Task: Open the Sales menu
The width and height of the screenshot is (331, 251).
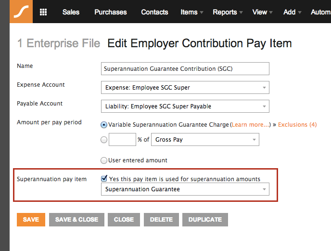Action: [x=71, y=12]
